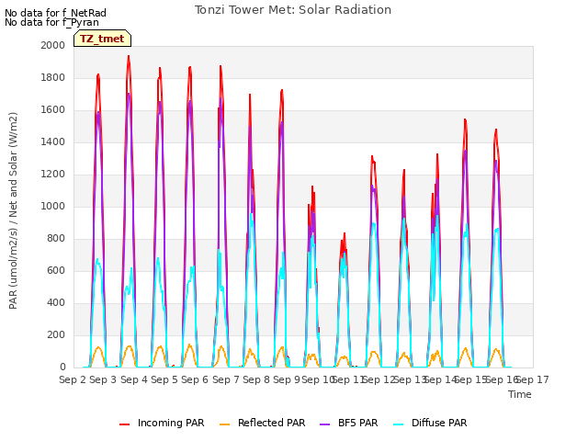588x441 pixels.
Task: Click the 600 y-axis tick label
Action: coord(56,271)
